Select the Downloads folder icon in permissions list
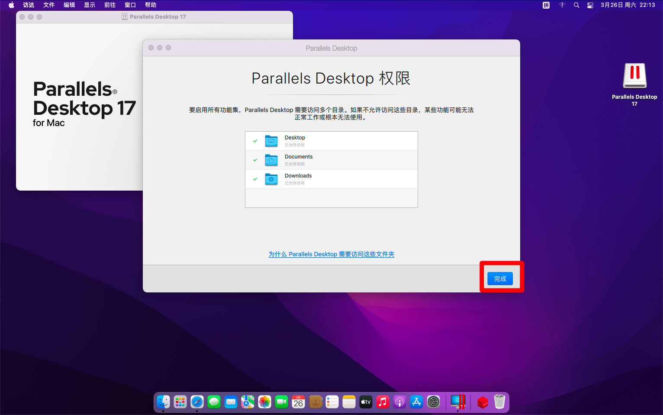Image resolution: width=663 pixels, height=415 pixels. click(271, 179)
